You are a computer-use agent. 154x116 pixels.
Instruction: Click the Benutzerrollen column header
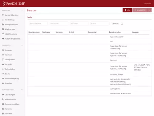point(115,32)
